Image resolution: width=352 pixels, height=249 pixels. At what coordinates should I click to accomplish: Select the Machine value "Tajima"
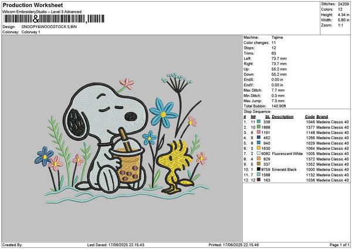(277, 38)
